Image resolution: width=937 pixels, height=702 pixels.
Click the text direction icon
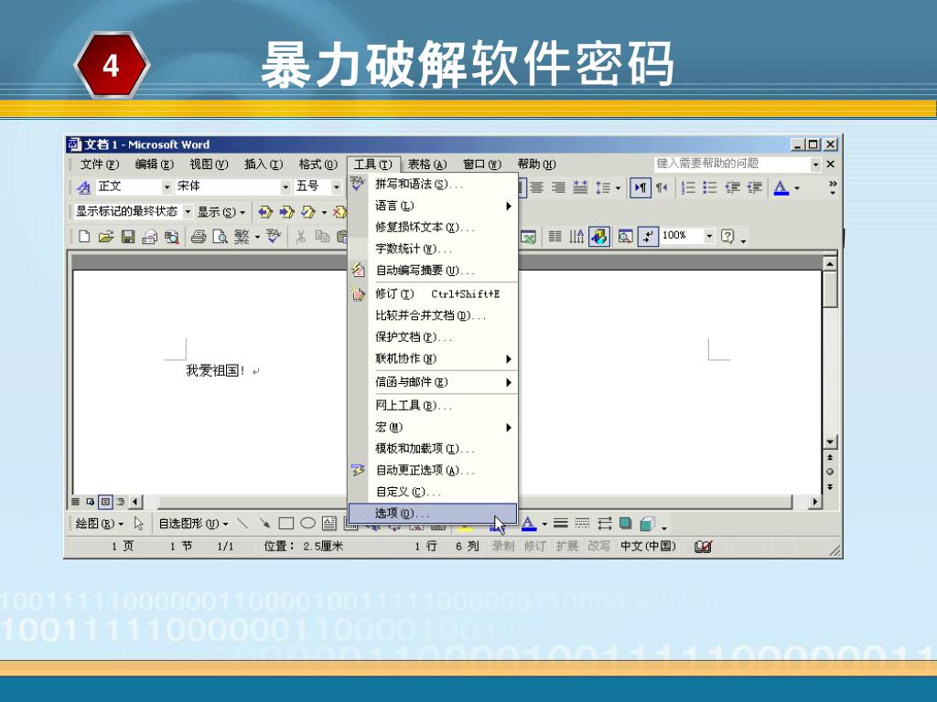click(x=576, y=237)
